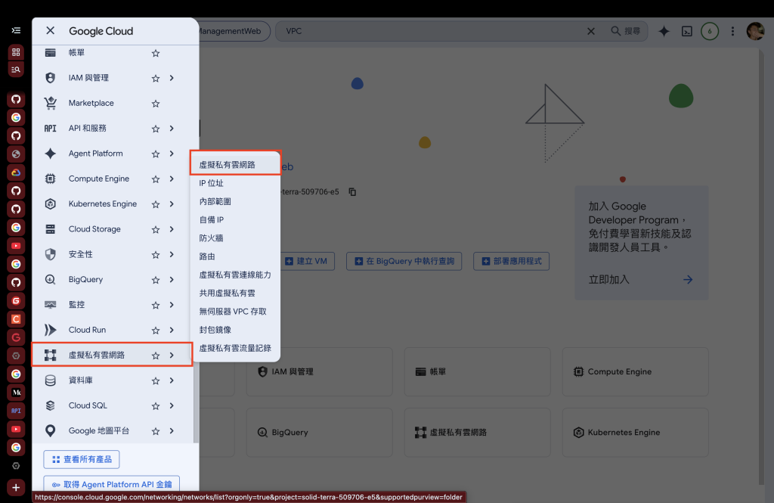Clear the VPC search field with X
The image size is (774, 503).
[590, 31]
